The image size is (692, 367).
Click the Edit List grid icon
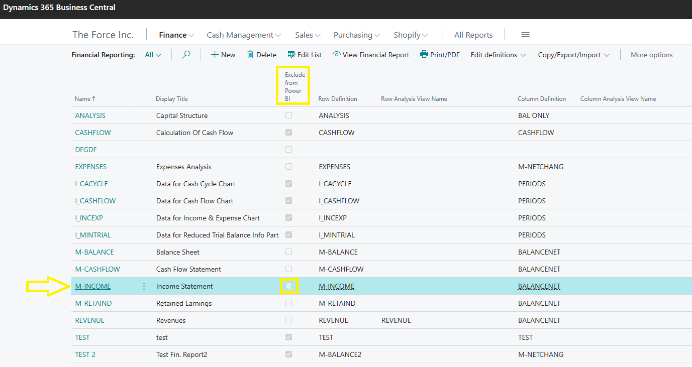click(x=291, y=55)
